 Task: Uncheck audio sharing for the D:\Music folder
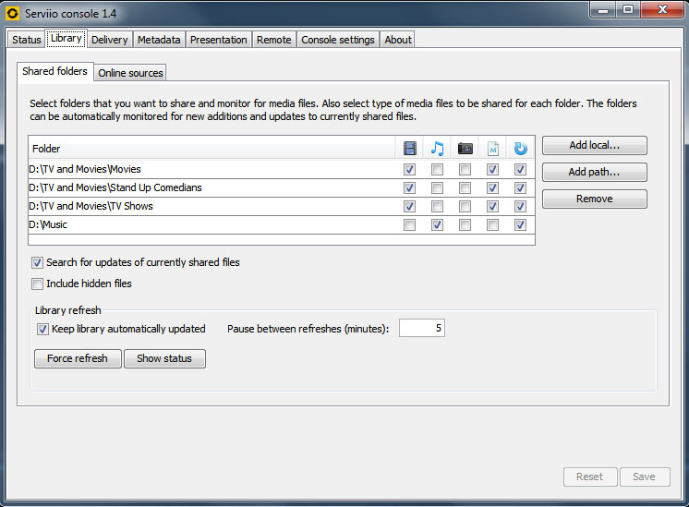pyautogui.click(x=437, y=225)
